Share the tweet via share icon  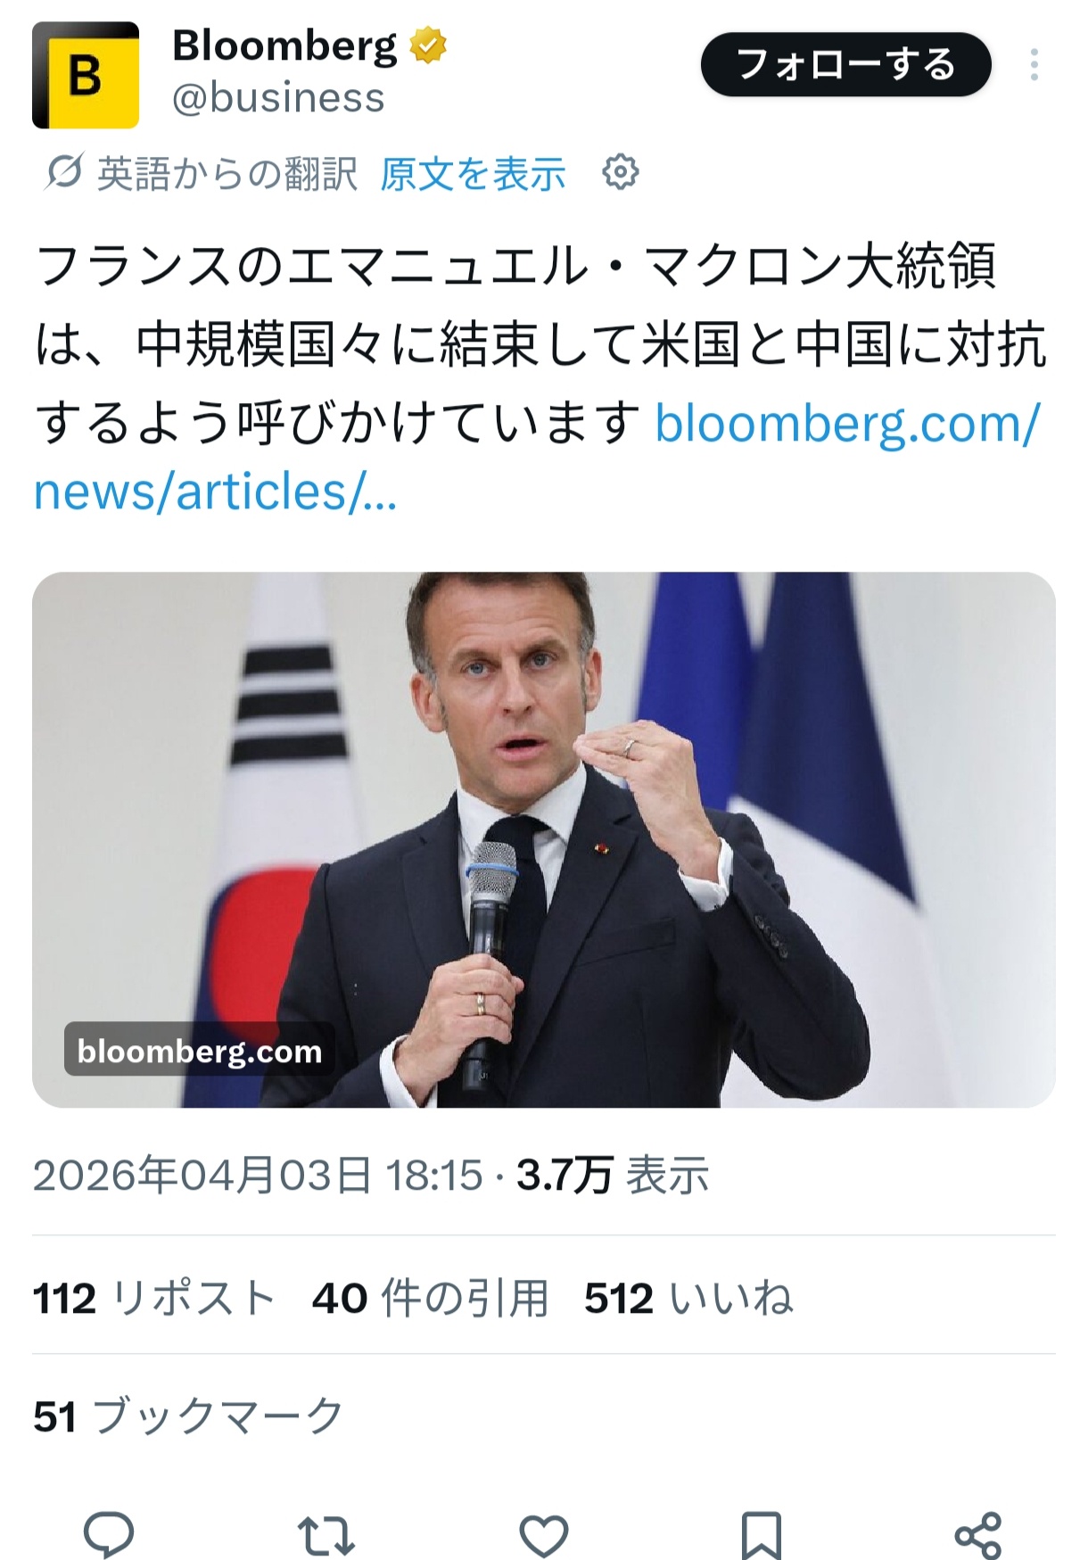tap(978, 1534)
